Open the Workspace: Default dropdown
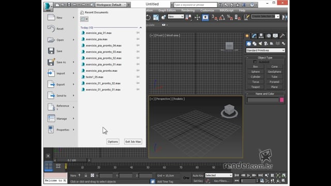331x186 pixels. (111, 5)
